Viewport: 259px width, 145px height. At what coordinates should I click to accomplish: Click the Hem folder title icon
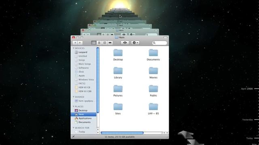pos(117,37)
